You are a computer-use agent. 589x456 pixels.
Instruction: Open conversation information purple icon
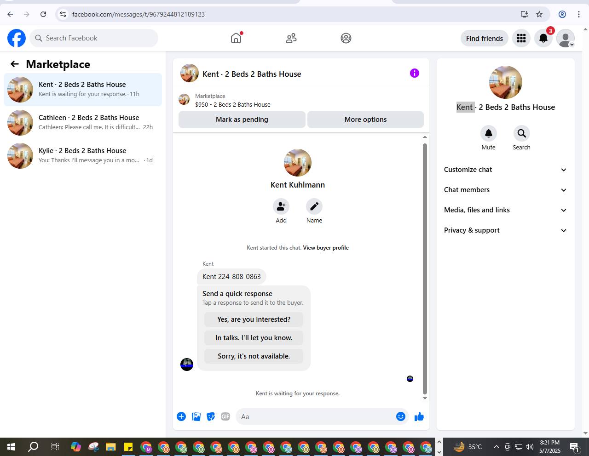tap(415, 73)
